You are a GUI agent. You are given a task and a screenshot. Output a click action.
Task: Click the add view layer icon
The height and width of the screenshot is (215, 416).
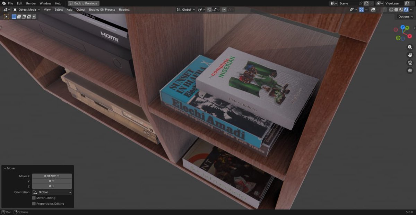coord(407,3)
